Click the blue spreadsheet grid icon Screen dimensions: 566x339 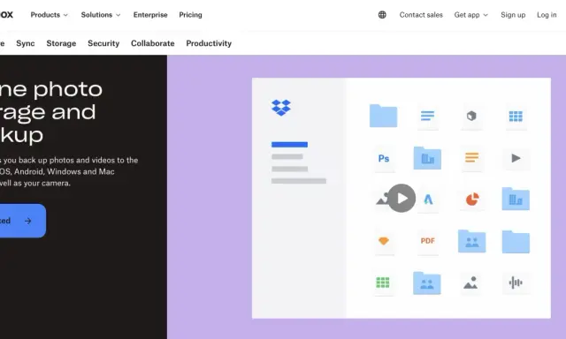tap(516, 116)
